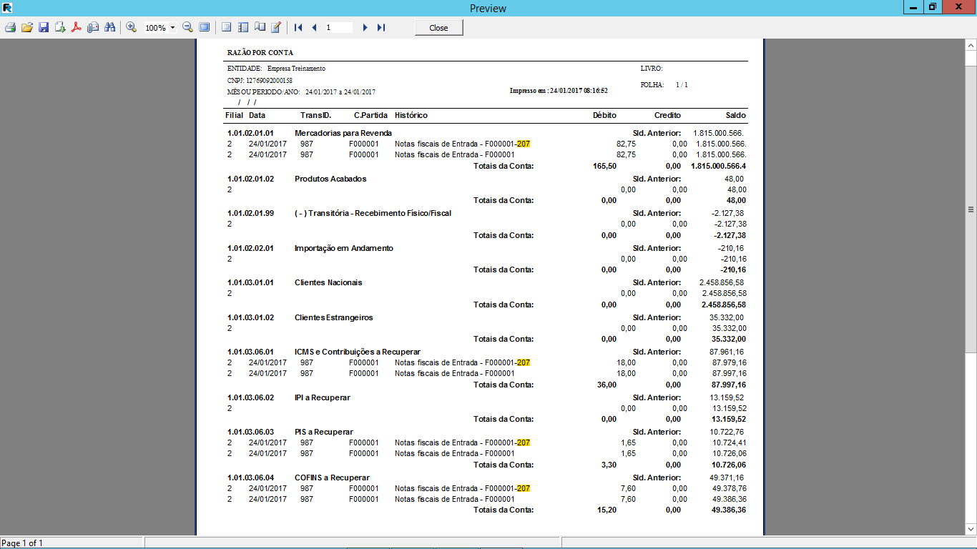
Task: Show page thumbnails icon
Action: click(x=243, y=27)
